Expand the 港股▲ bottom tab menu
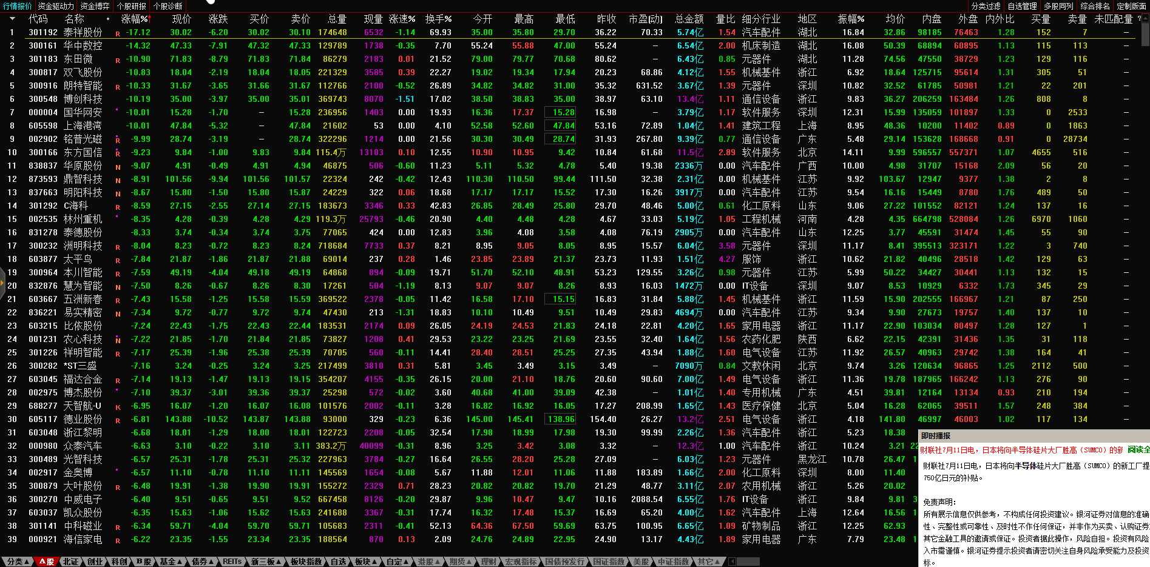Screen dimensions: 1150x567 (x=430, y=562)
